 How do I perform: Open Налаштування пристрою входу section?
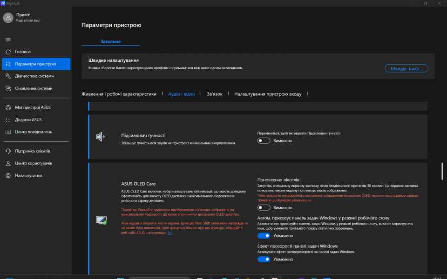[x=268, y=94]
